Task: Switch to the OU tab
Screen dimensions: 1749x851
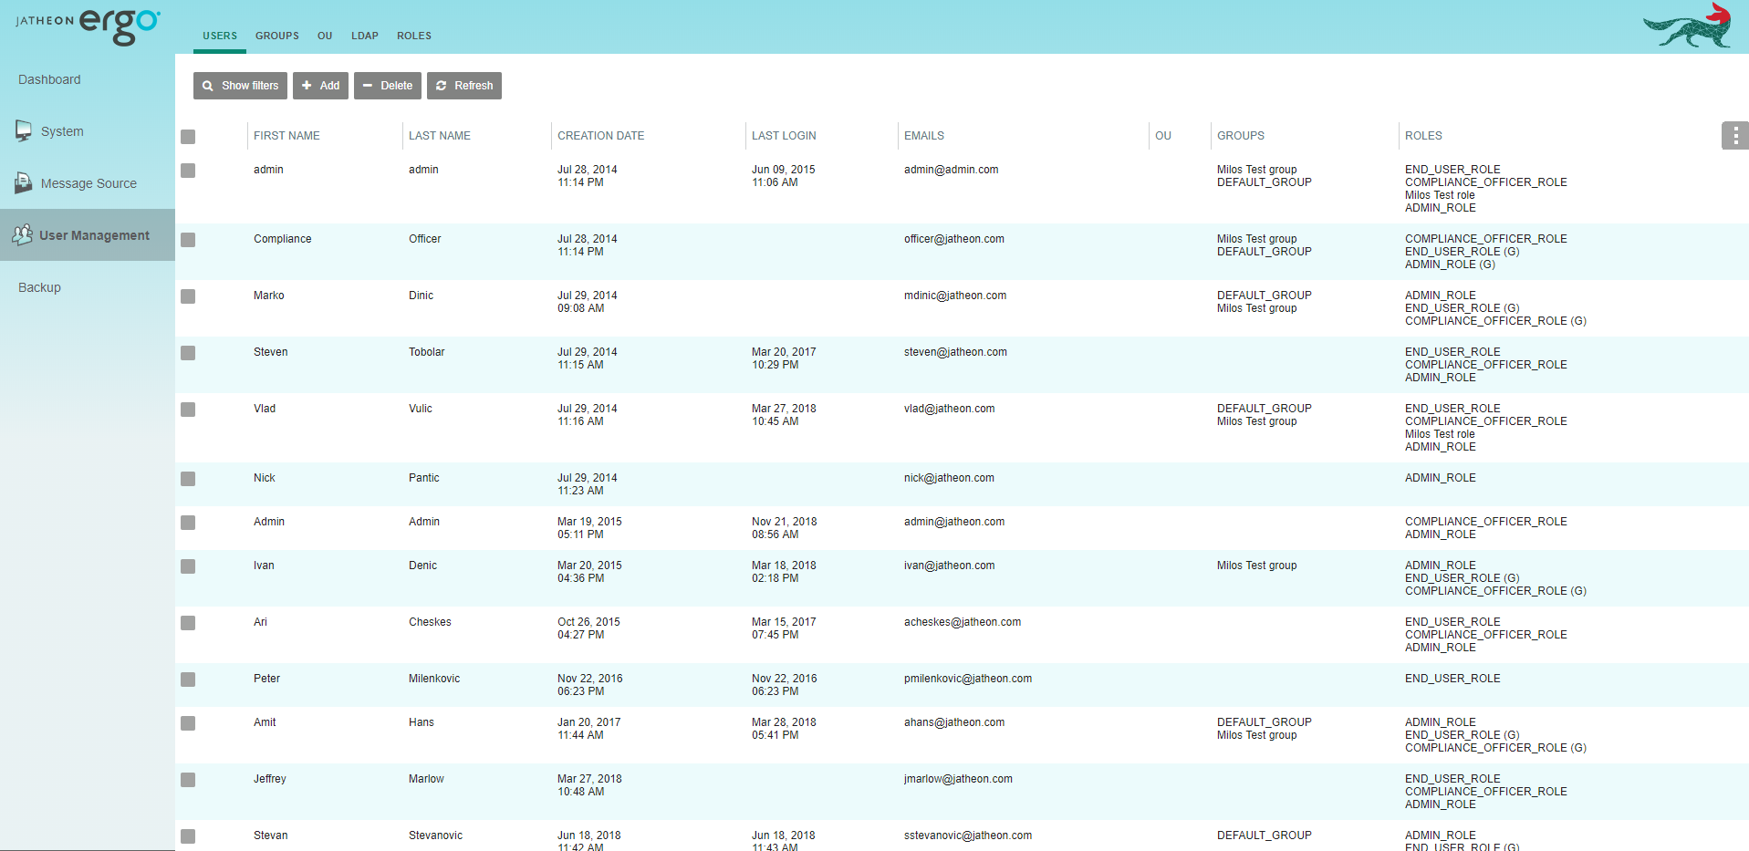Action: (325, 36)
